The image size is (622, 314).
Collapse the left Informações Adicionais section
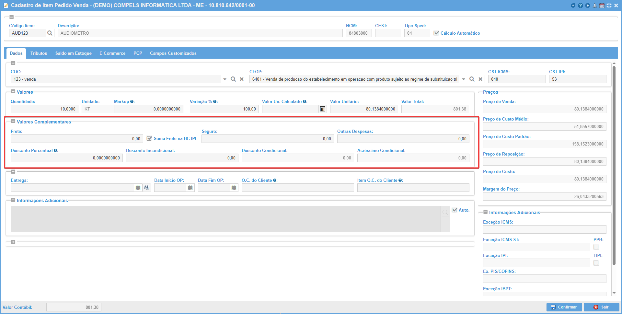pyautogui.click(x=13, y=200)
